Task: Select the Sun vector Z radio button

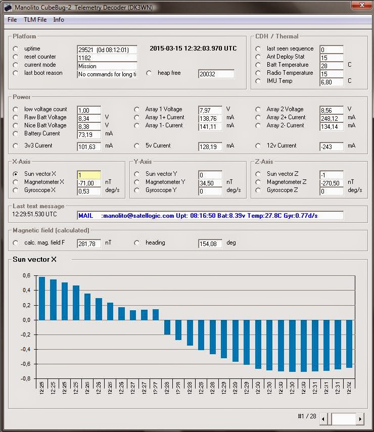Action: coord(258,174)
